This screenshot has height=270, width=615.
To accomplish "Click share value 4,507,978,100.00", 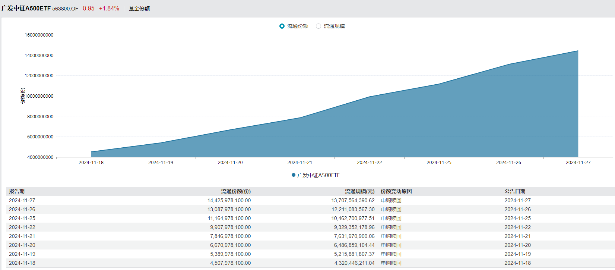I will click(231, 263).
